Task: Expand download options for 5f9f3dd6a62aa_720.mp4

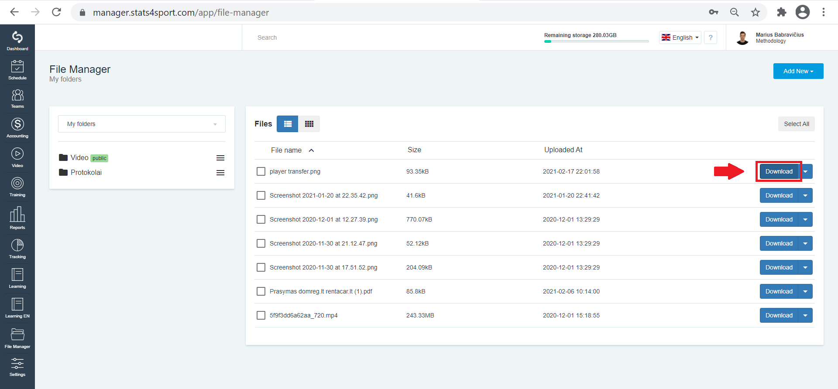Action: 806,315
